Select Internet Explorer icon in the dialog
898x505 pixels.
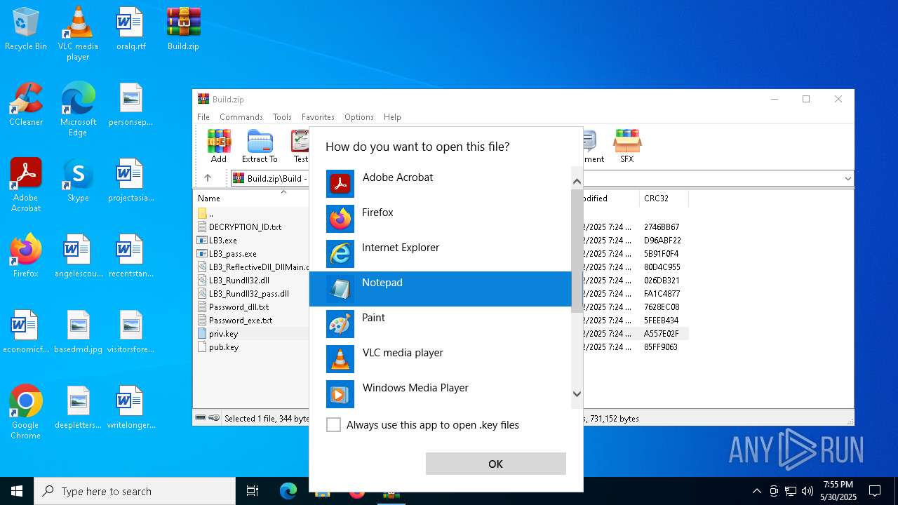(340, 254)
